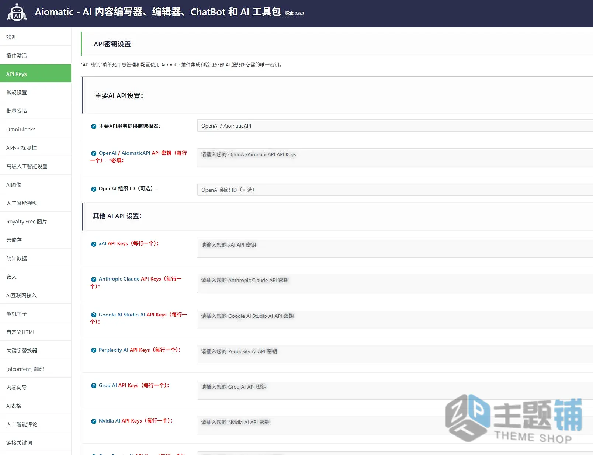
Task: Click the Perplexity AI API 密钥 text area
Action: pyautogui.click(x=395, y=355)
